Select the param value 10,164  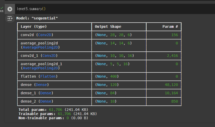tap(171, 93)
